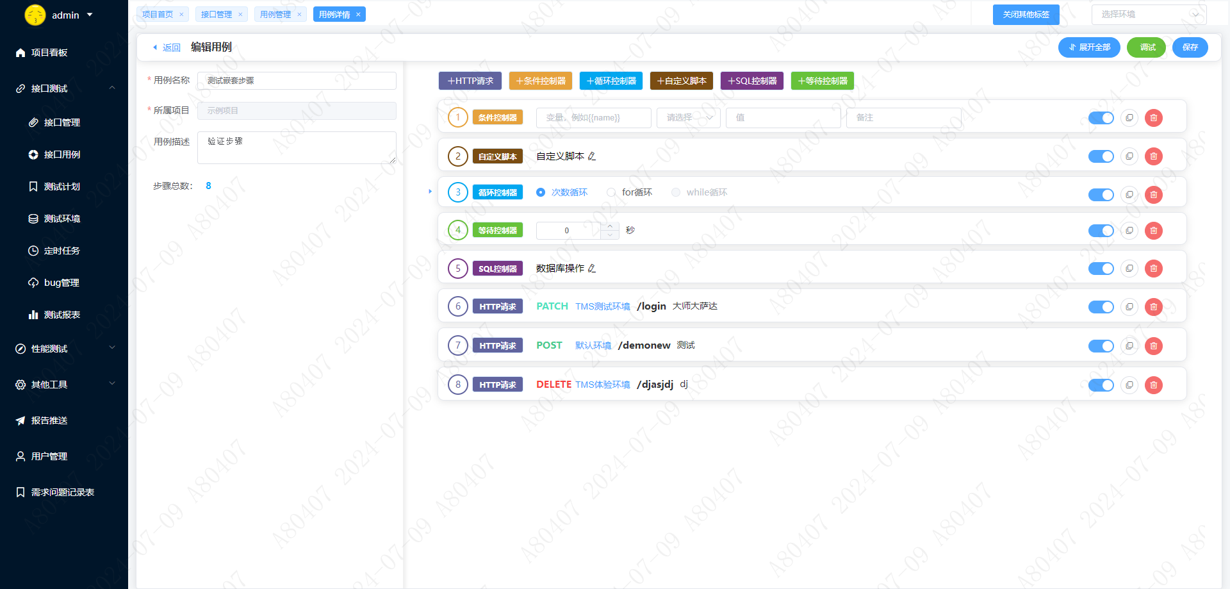Copy the DELETE /djasjdj step
1230x589 pixels.
coord(1129,385)
